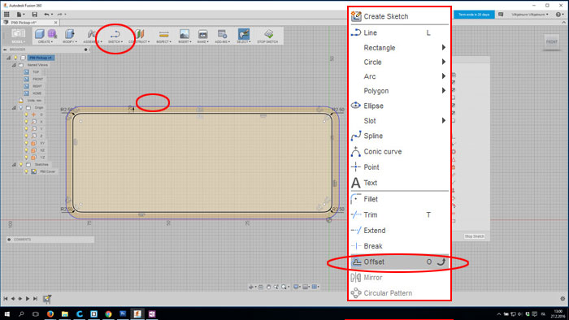
Task: Click the Redo arrow
Action: coord(60,15)
